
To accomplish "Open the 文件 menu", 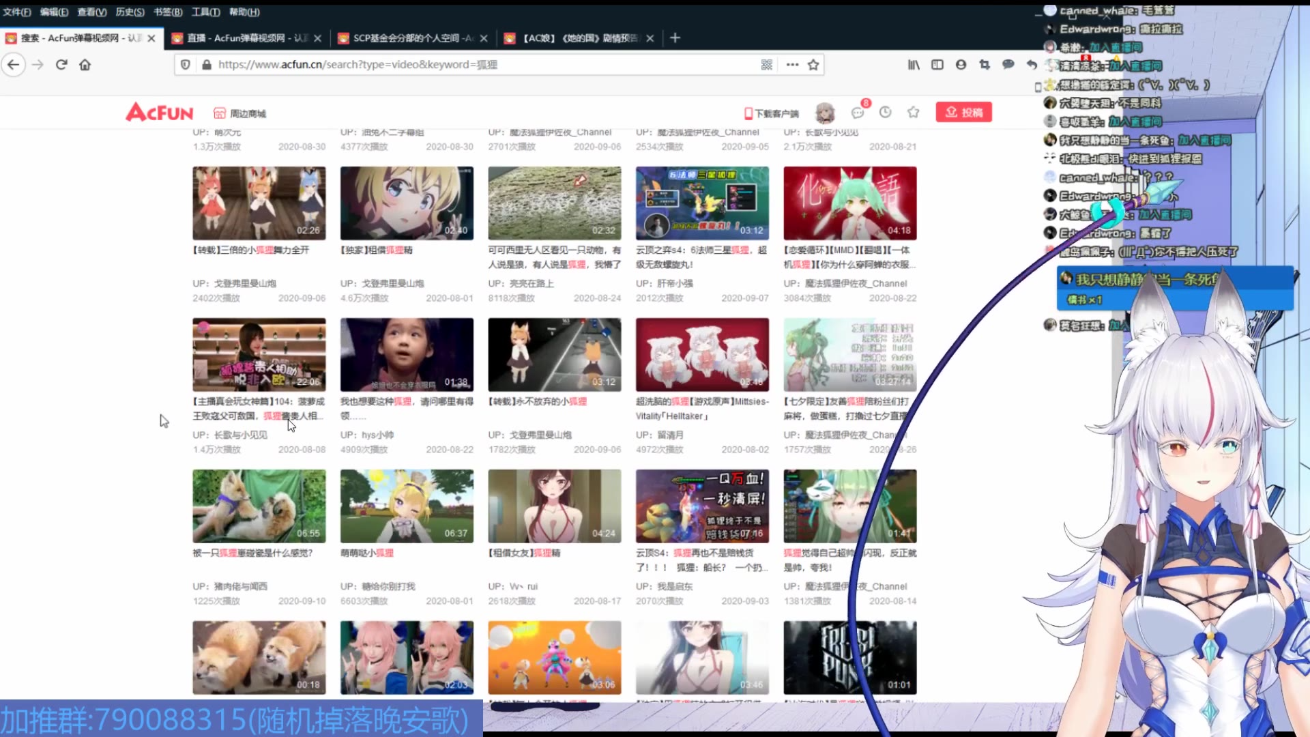I will (x=17, y=12).
